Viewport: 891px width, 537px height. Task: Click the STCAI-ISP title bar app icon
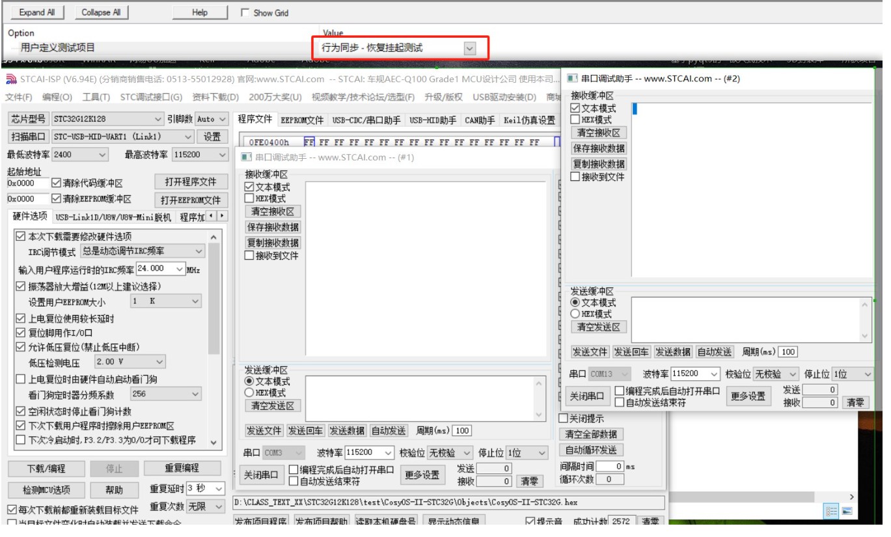pyautogui.click(x=10, y=79)
